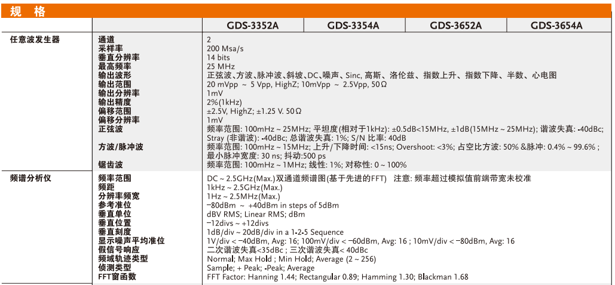Click the 1dB/div ~ 20dB/div value
615x285 pixels.
pyautogui.click(x=275, y=233)
